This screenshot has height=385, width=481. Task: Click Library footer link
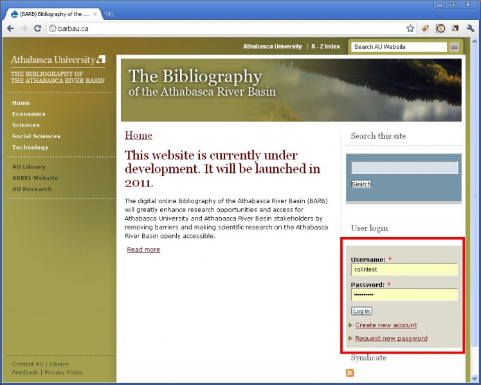click(59, 364)
